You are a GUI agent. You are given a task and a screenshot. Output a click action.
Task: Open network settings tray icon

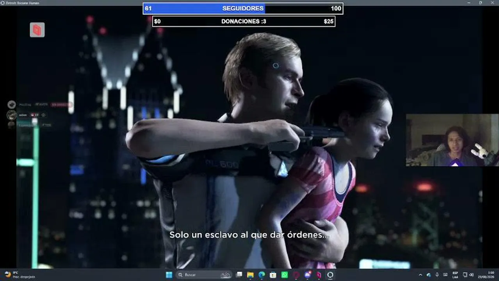(x=465, y=275)
